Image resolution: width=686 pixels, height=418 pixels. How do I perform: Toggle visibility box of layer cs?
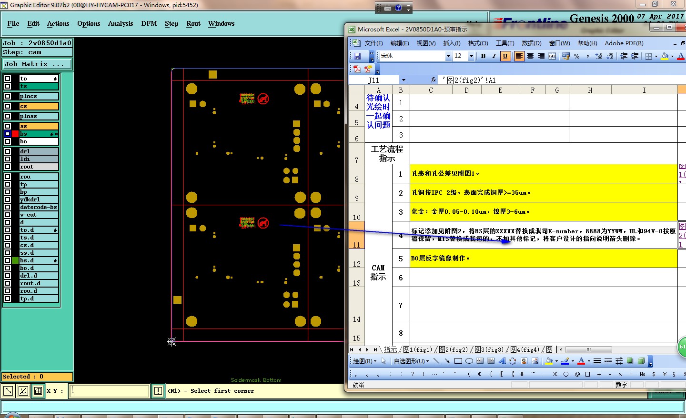pyautogui.click(x=8, y=106)
